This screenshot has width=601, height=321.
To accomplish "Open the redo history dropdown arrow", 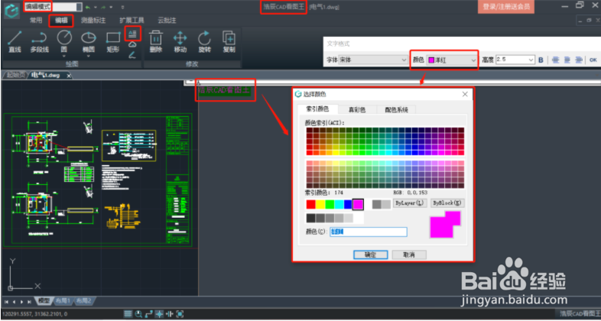I will pyautogui.click(x=111, y=8).
